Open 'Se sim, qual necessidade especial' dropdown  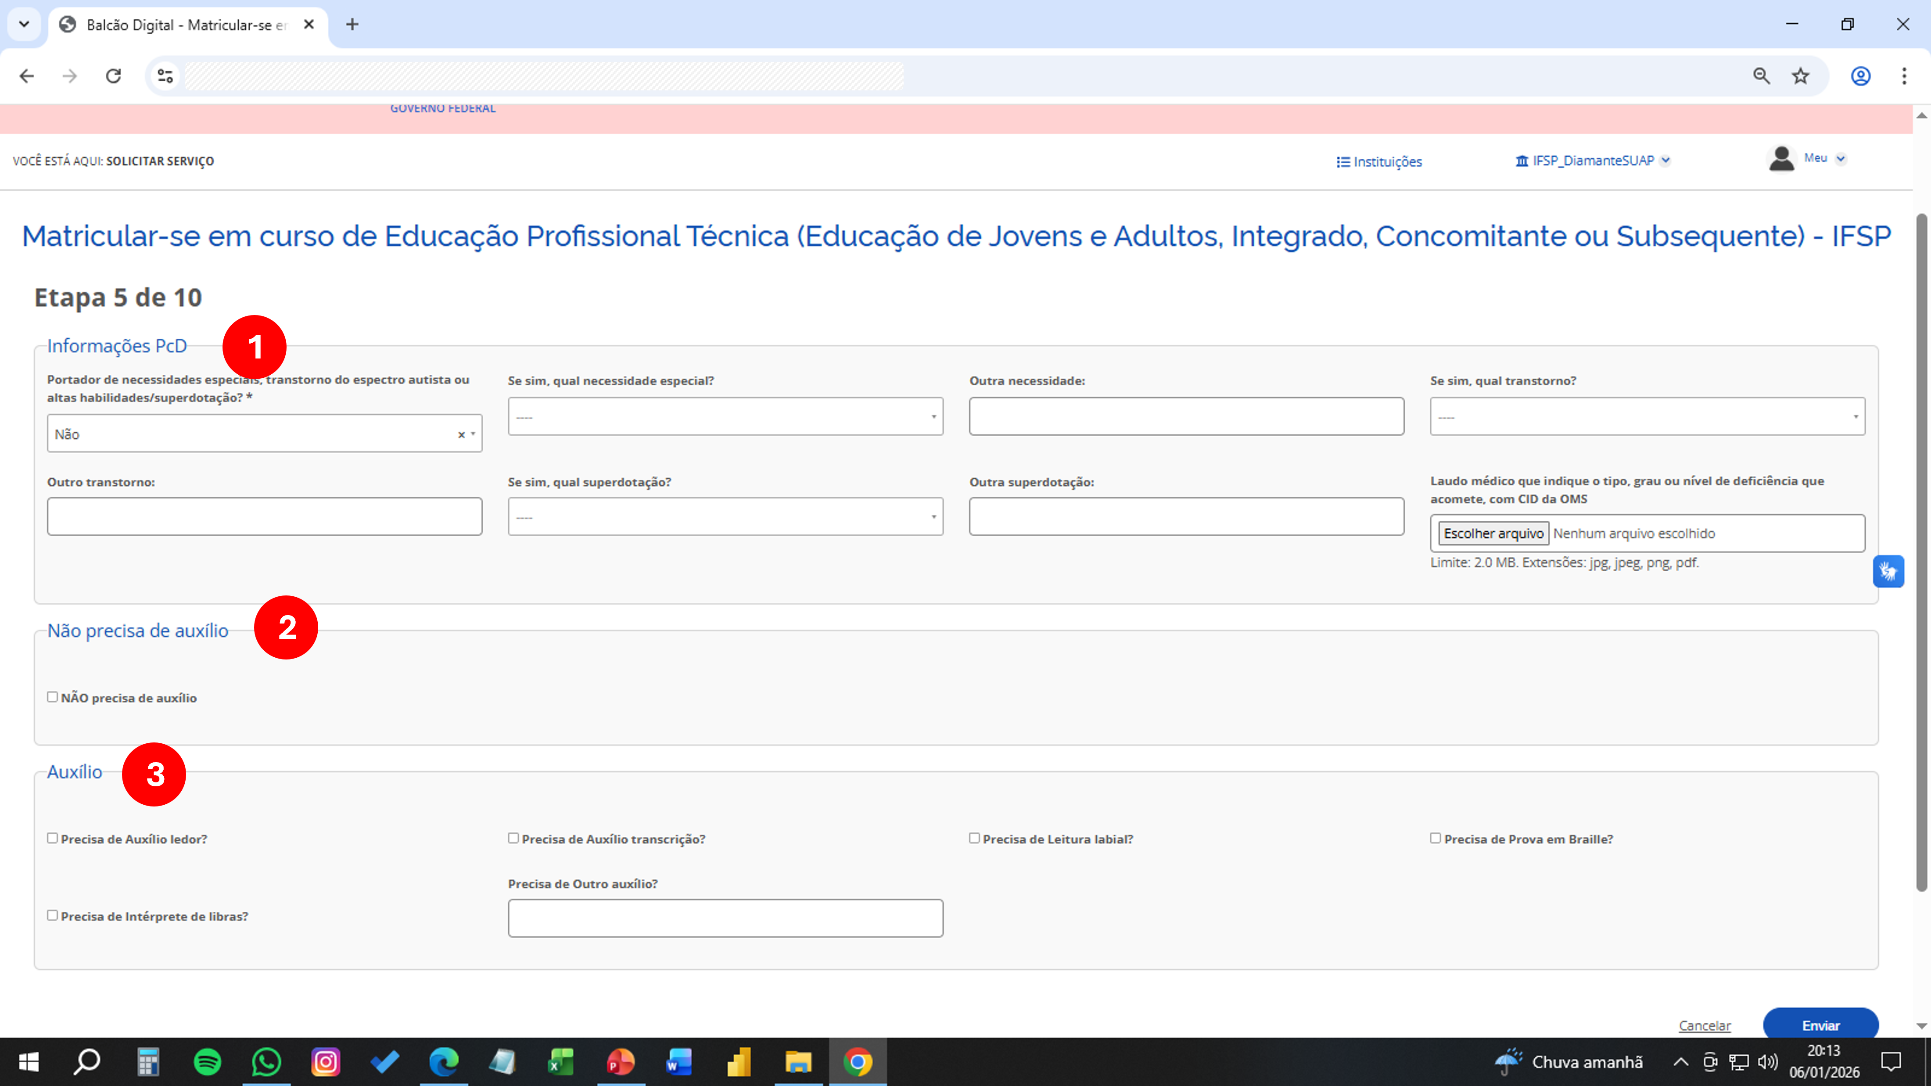click(x=725, y=417)
